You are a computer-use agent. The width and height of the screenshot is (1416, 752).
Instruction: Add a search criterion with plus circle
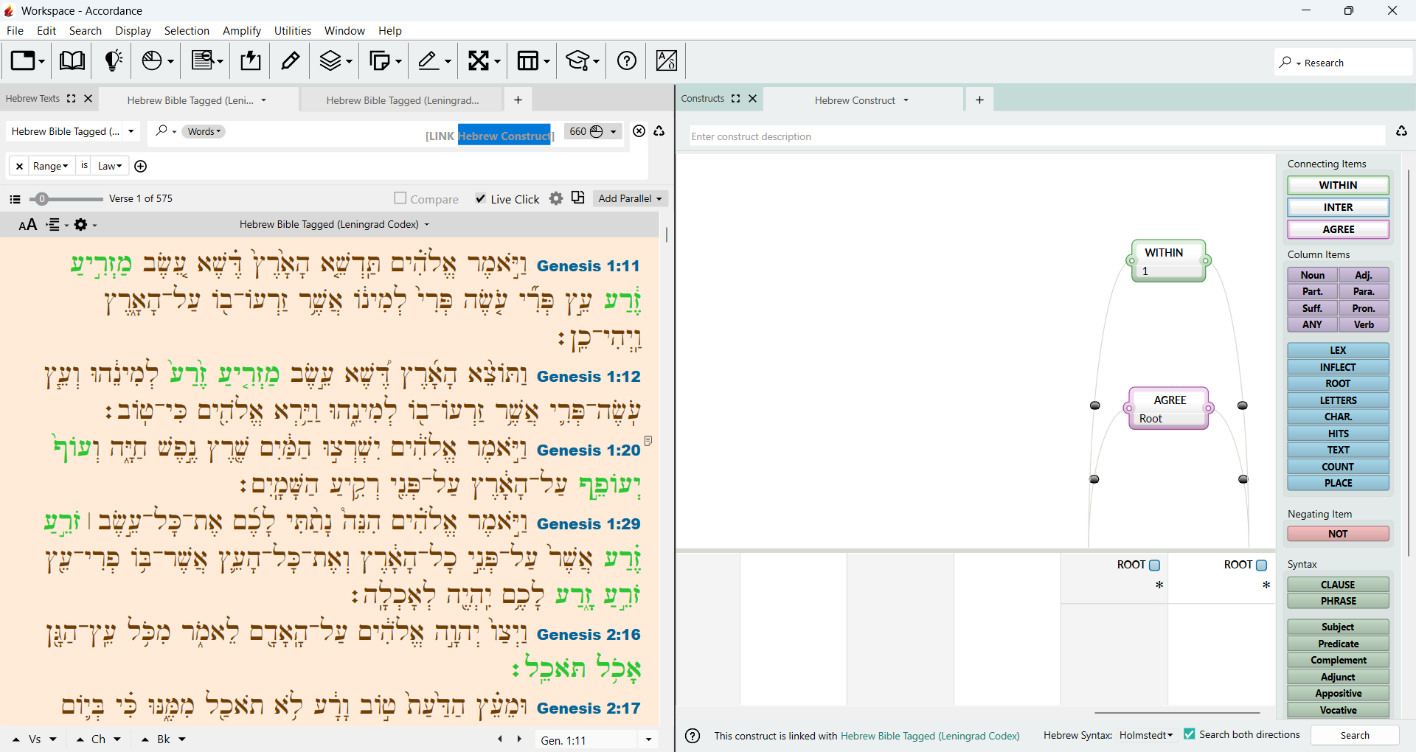[x=141, y=166]
